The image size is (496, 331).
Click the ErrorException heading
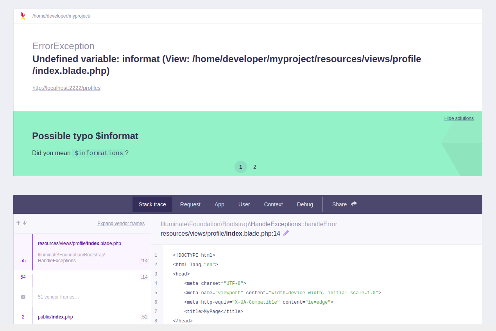pos(63,46)
